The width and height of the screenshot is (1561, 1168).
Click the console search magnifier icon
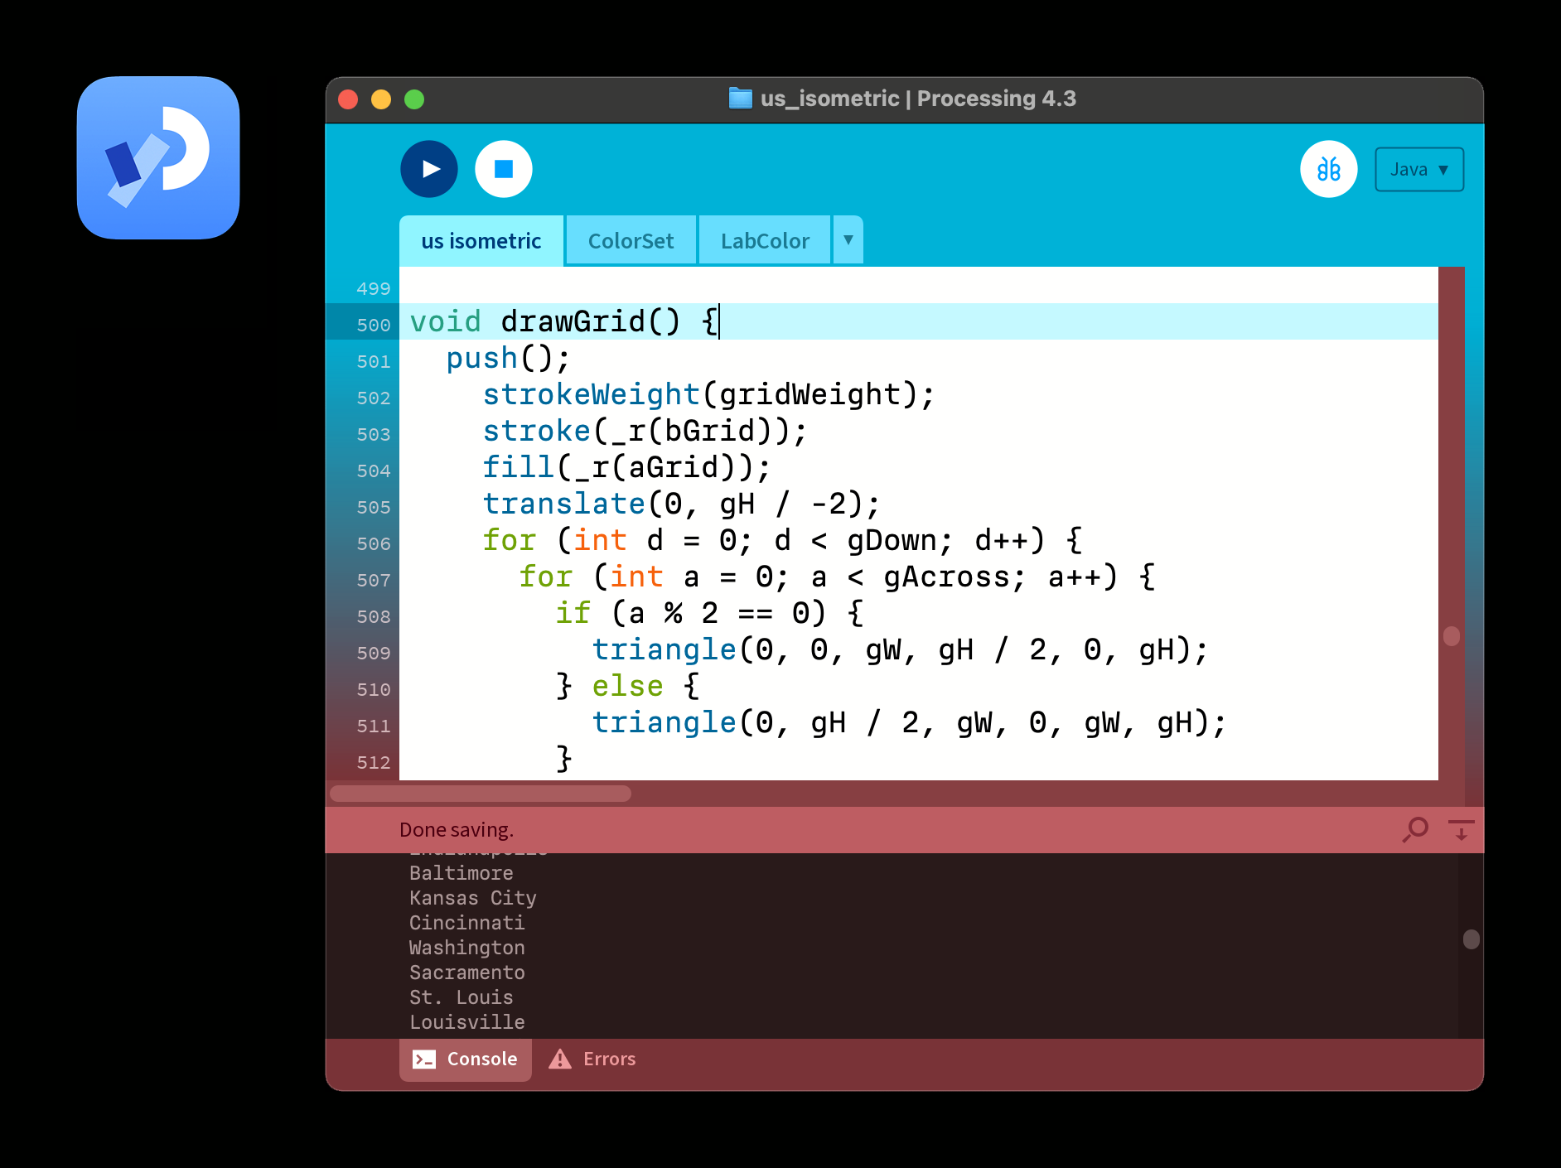[x=1415, y=828]
